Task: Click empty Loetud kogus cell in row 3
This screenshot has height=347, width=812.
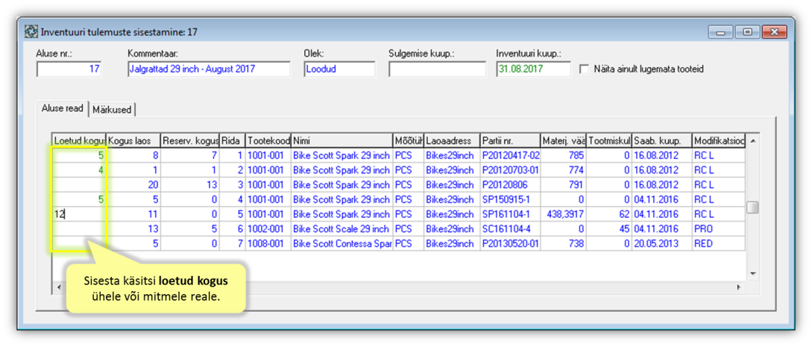Action: point(79,184)
